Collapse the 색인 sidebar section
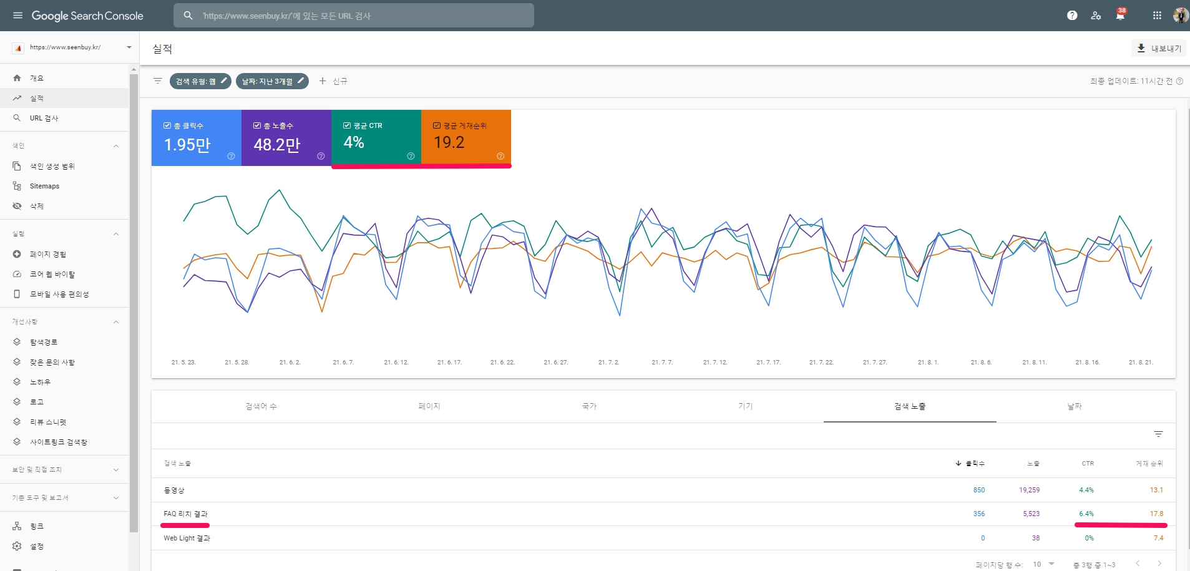The image size is (1190, 571). pos(116,146)
